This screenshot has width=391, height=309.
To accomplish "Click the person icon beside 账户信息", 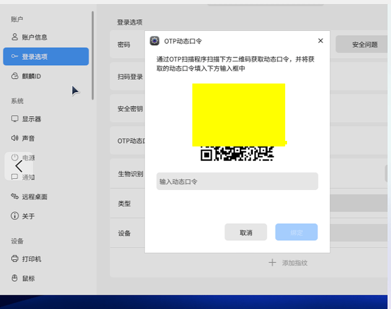I will (15, 37).
